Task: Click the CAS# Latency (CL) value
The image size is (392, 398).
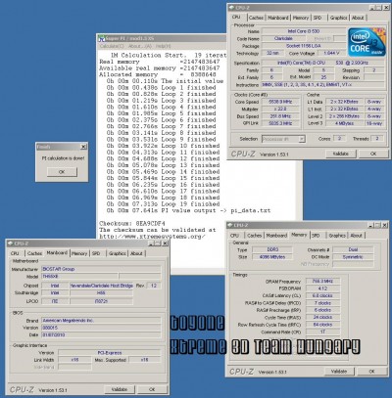Action: point(322,295)
